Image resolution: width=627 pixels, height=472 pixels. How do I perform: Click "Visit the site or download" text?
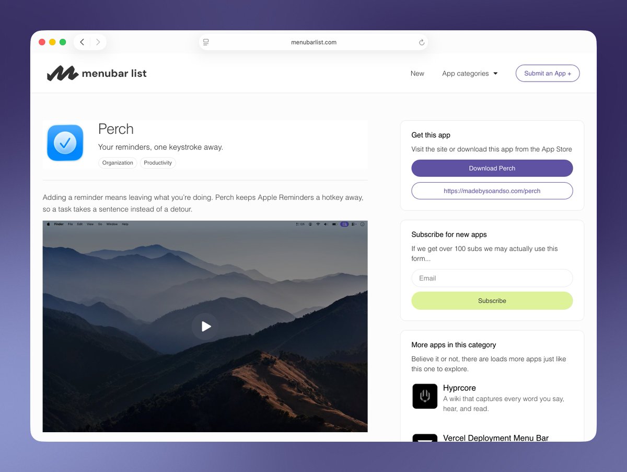pyautogui.click(x=492, y=149)
